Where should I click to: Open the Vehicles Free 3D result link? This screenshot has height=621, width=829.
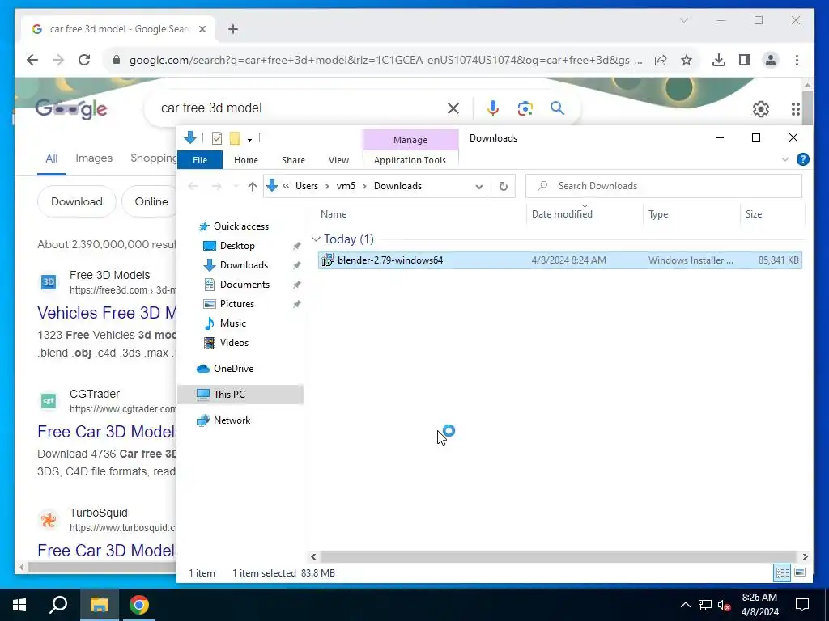click(107, 313)
